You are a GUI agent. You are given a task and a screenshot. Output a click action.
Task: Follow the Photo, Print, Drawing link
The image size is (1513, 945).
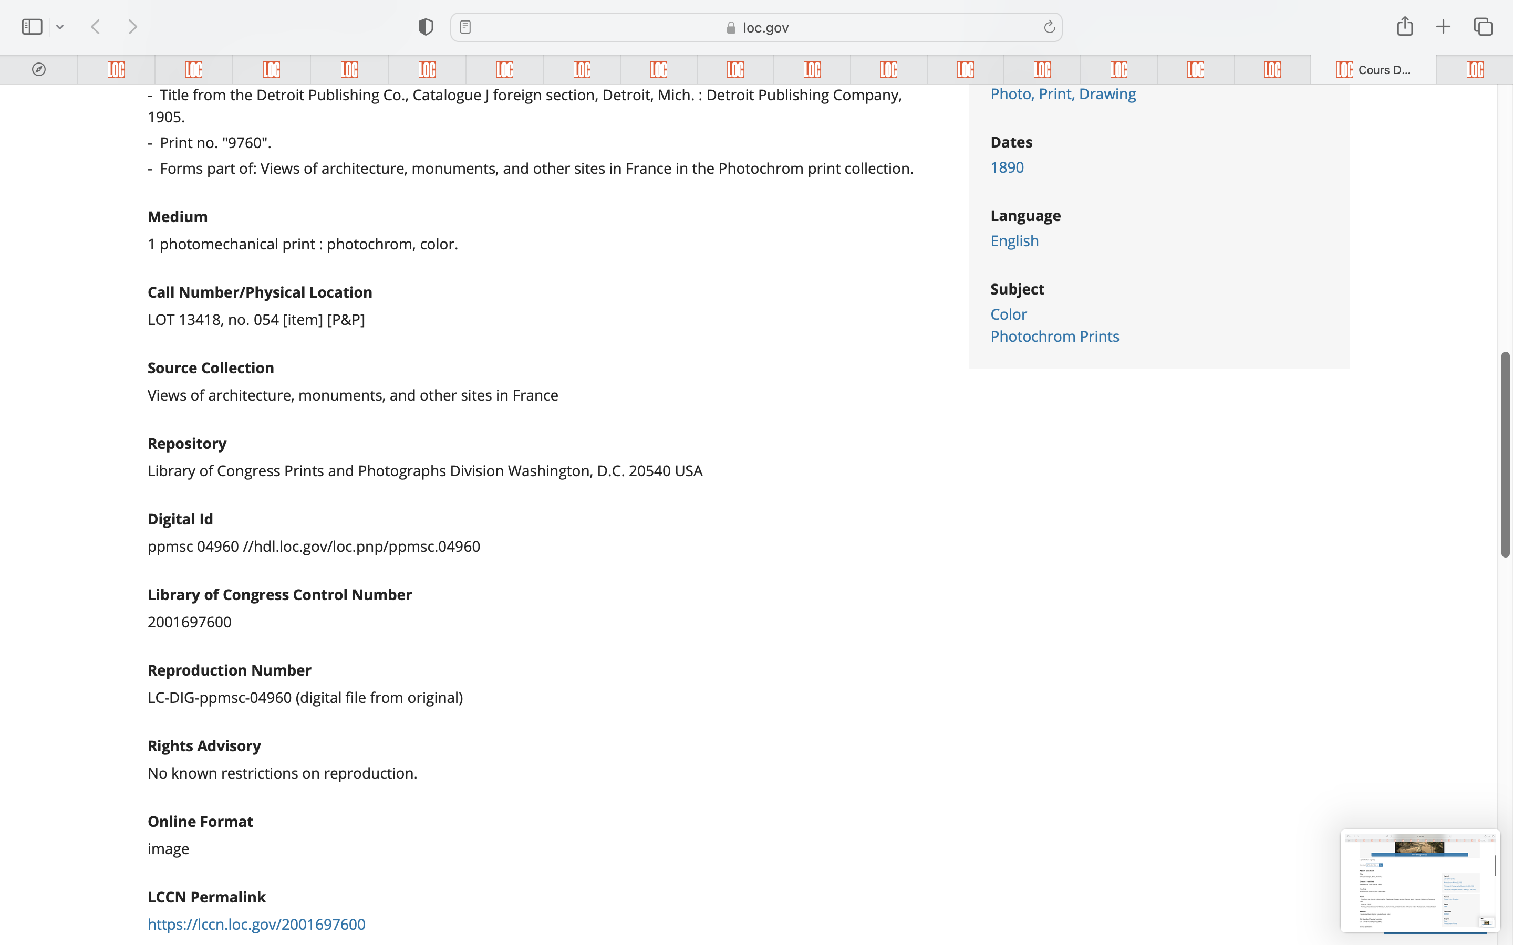point(1063,94)
